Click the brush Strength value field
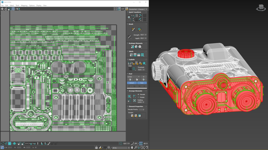This screenshot has height=150, width=268. [x=142, y=34]
